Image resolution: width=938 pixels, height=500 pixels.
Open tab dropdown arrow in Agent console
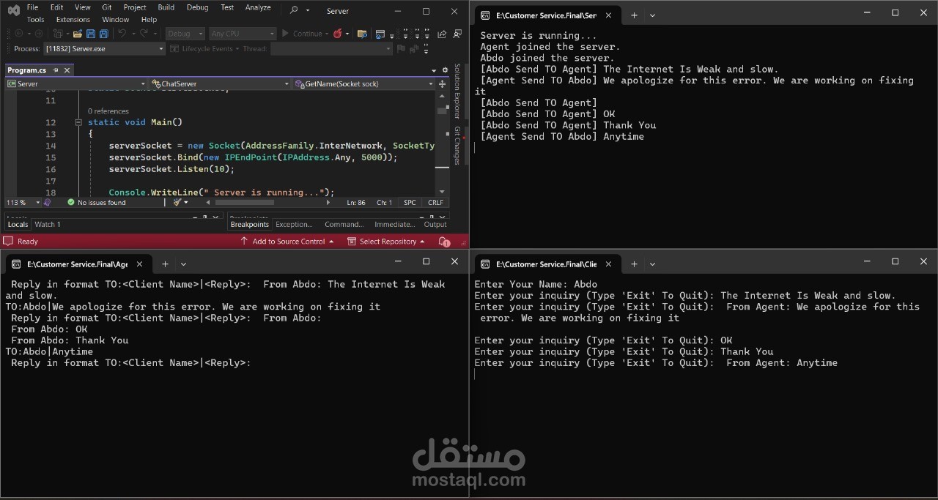click(x=183, y=264)
